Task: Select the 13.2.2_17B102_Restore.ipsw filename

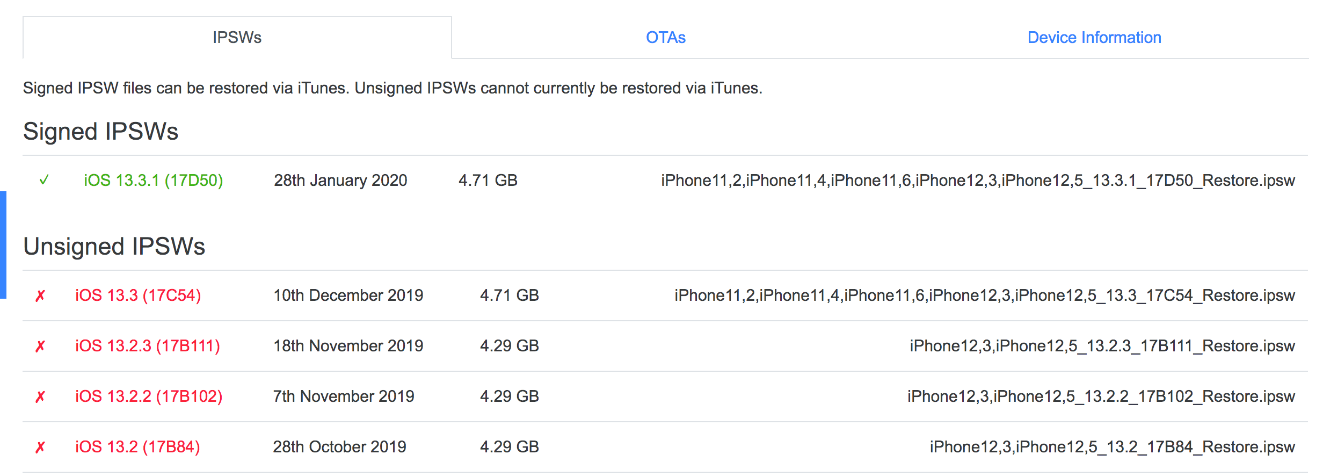Action: coord(1101,396)
